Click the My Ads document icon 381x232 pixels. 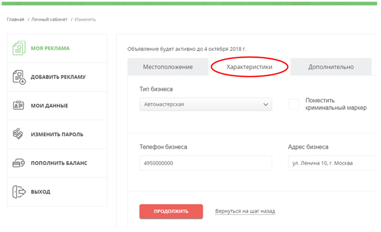pos(19,49)
